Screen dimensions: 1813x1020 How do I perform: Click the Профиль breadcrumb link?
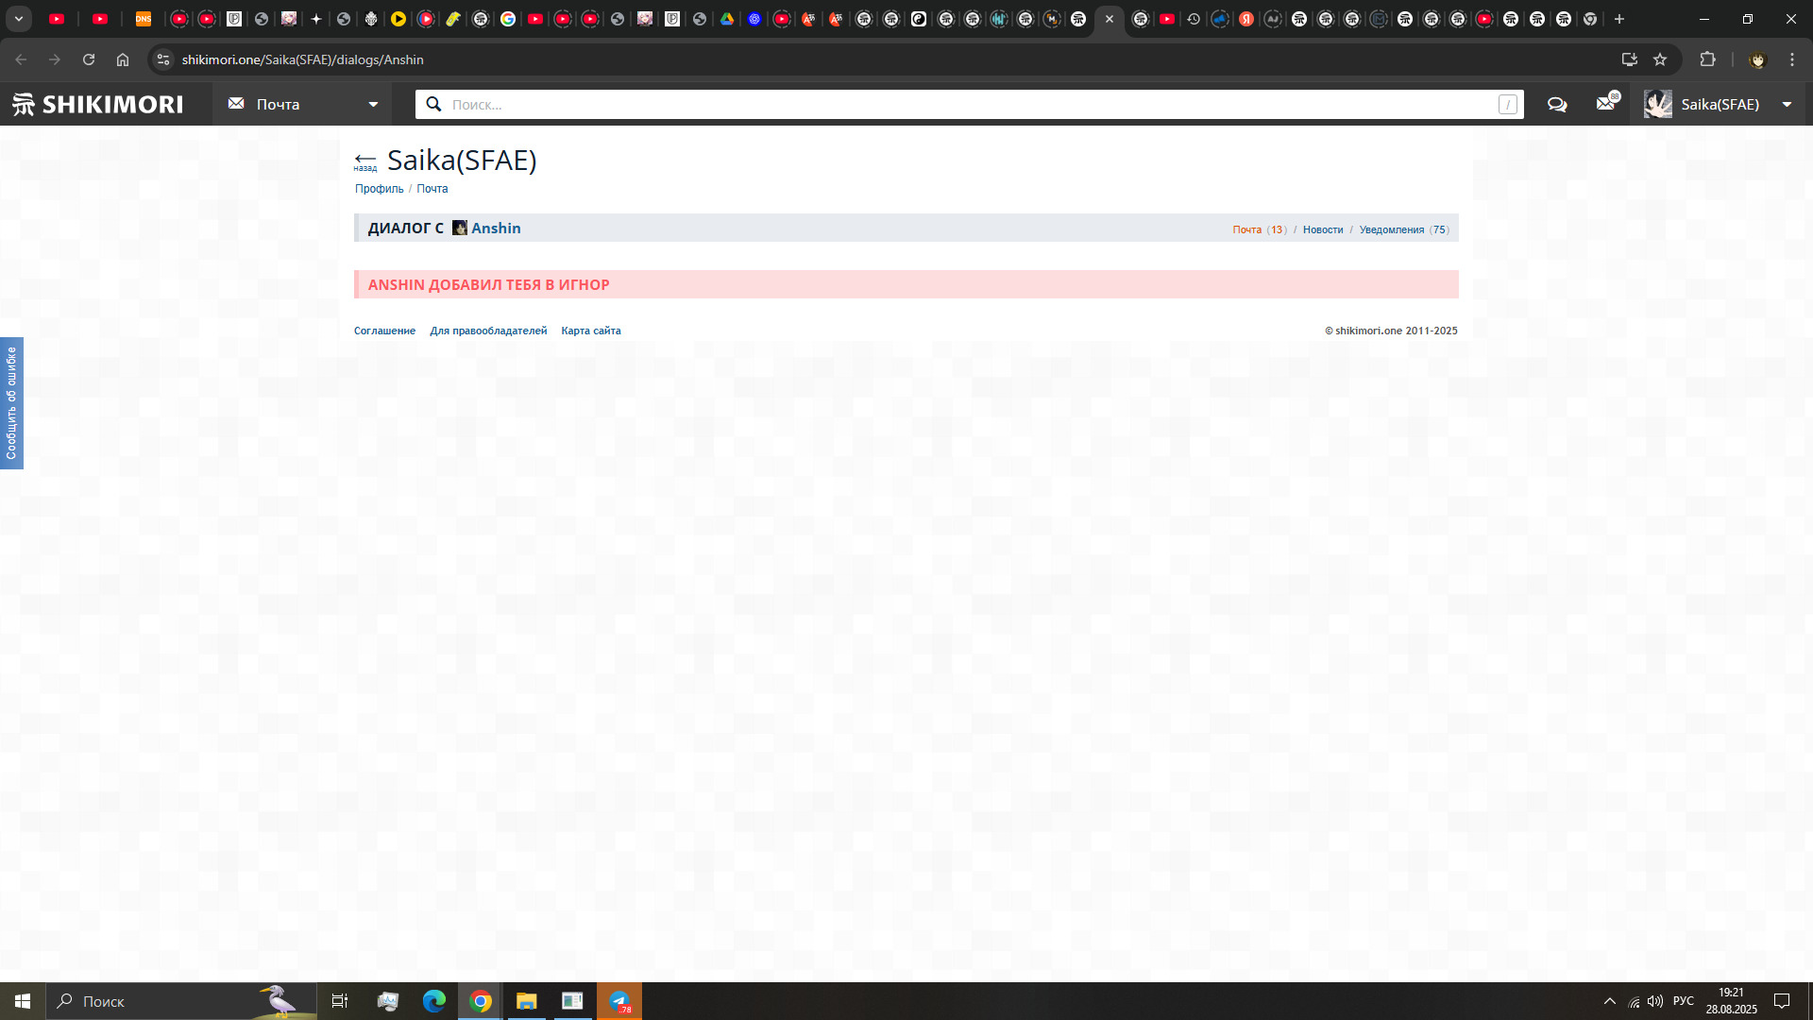tap(379, 189)
